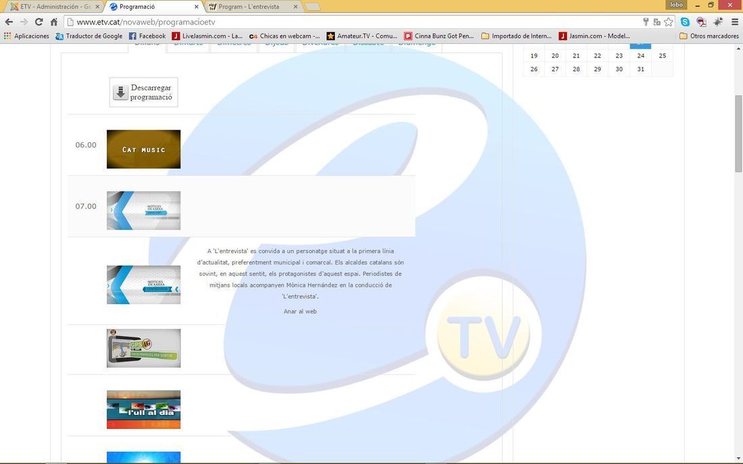Select day 20 in the calendar

coord(555,56)
